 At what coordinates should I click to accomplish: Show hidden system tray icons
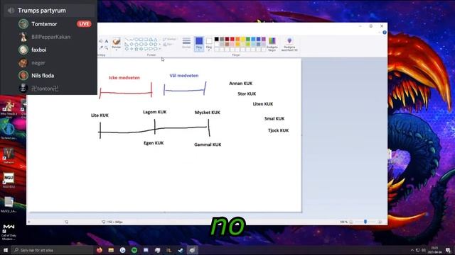click(412, 250)
